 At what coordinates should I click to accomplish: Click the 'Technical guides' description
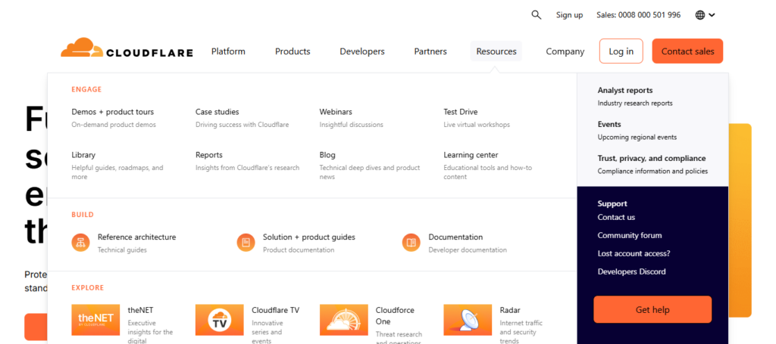point(122,250)
